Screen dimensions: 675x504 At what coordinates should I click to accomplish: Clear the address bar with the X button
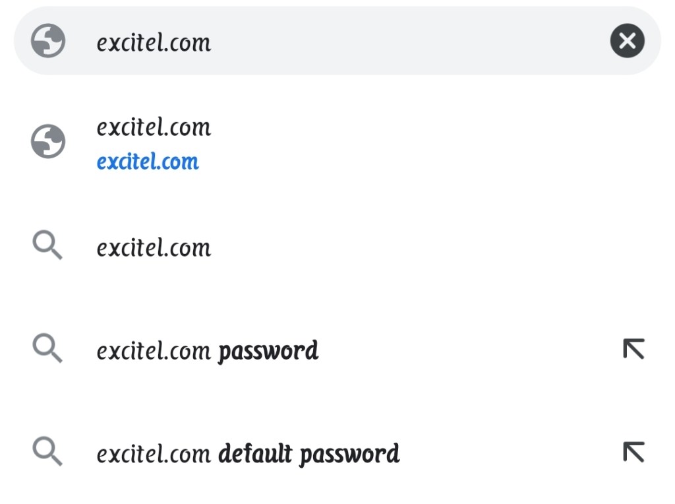coord(627,41)
